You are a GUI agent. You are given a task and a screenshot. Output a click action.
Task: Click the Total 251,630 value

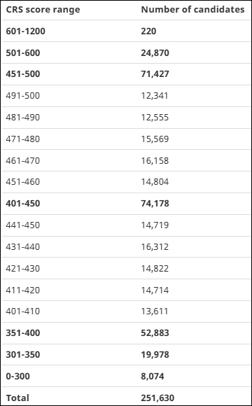click(x=157, y=398)
